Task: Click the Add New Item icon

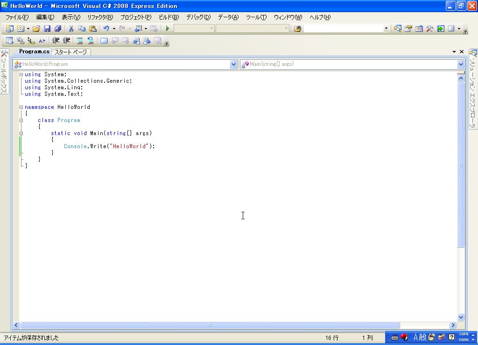Action: [21, 29]
